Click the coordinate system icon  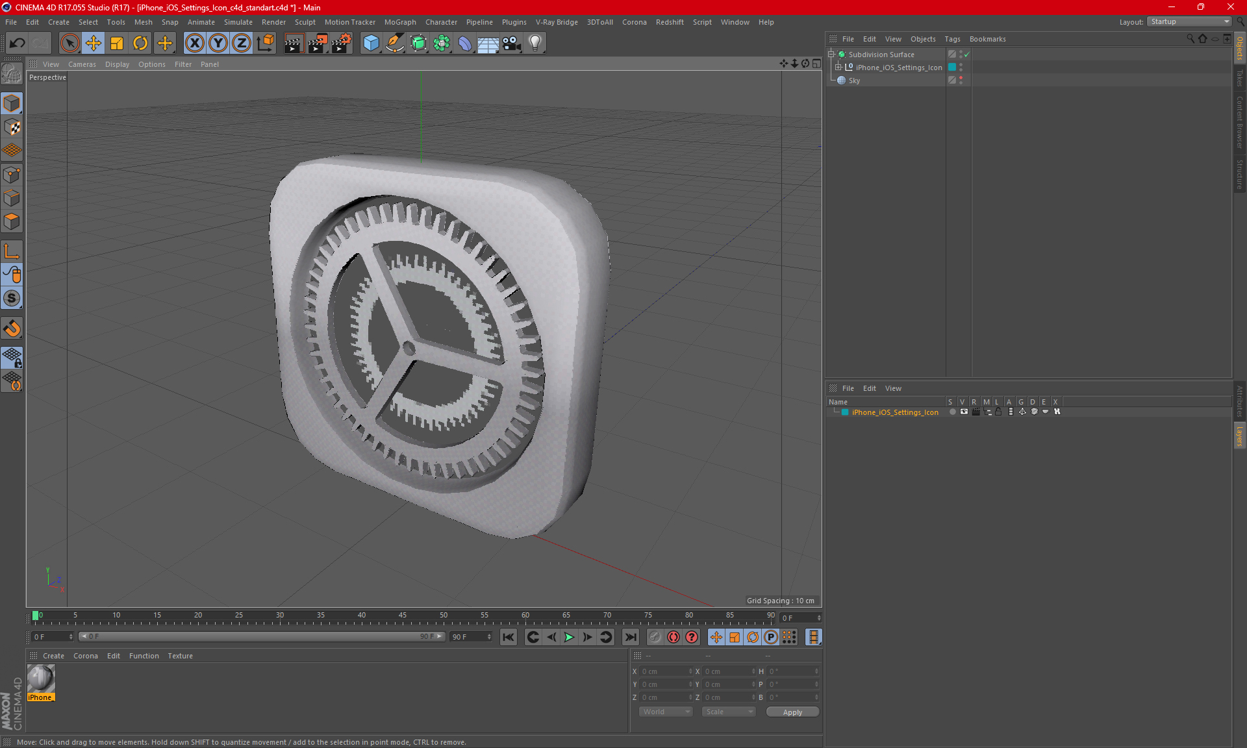(266, 43)
